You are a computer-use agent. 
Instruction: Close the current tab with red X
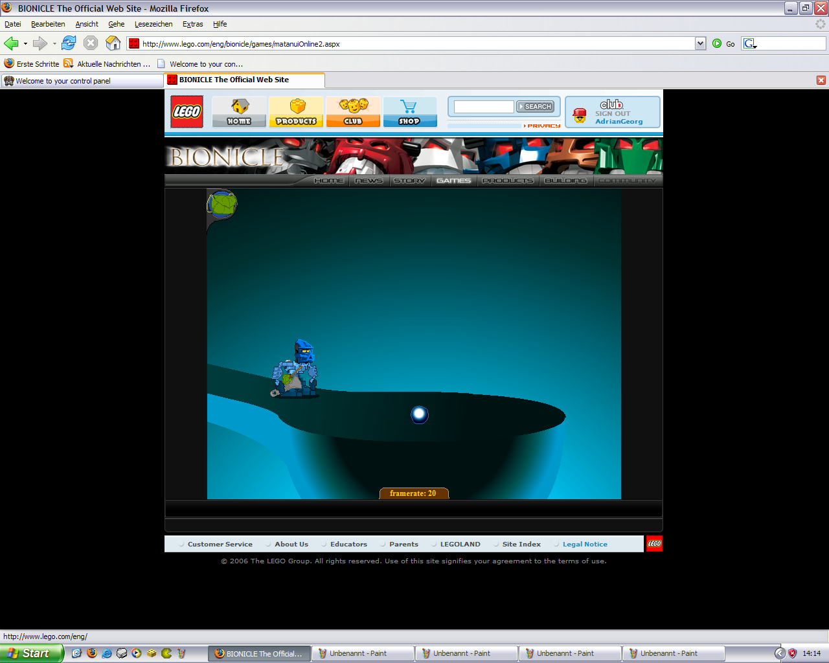[x=821, y=80]
